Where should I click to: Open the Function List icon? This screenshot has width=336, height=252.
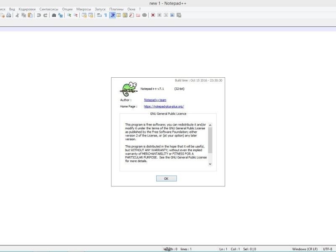[131, 15]
